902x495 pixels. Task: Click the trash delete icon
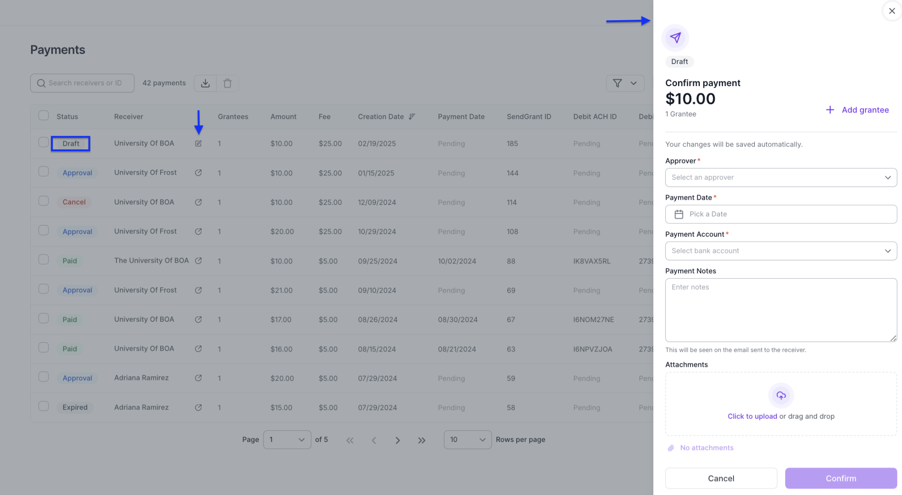227,83
